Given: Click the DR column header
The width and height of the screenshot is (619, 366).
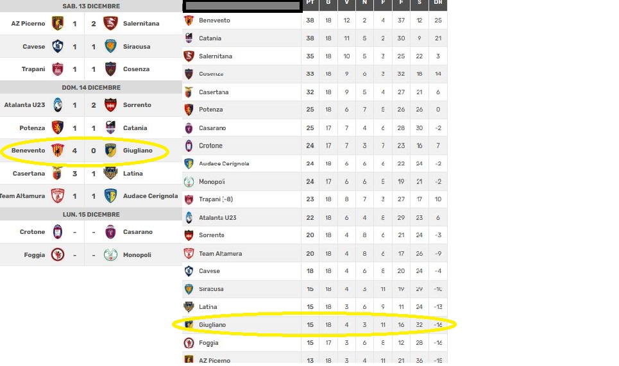Looking at the screenshot, I should point(437,3).
